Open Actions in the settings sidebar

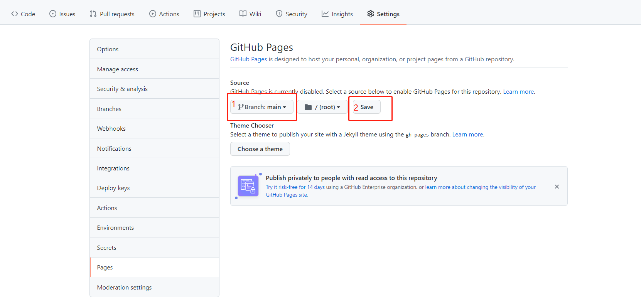tap(154, 208)
